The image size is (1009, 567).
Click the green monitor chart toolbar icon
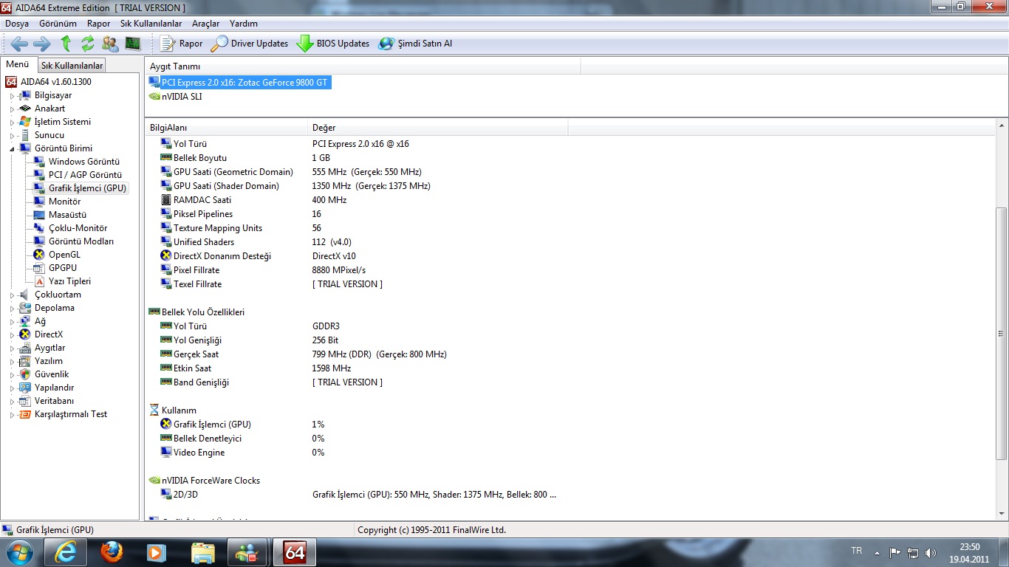(x=133, y=44)
